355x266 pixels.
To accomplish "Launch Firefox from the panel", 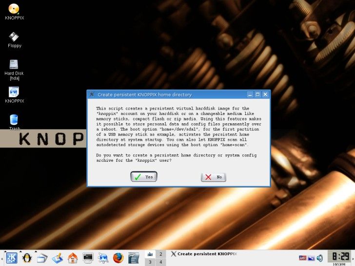I will click(118, 258).
